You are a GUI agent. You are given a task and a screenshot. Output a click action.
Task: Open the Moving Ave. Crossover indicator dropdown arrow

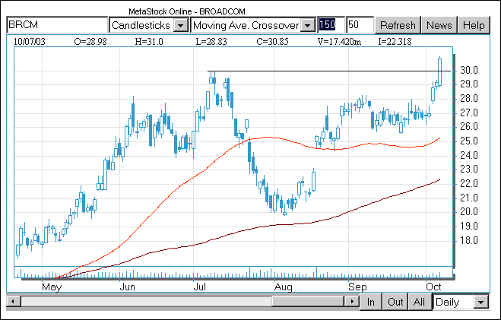(x=308, y=25)
